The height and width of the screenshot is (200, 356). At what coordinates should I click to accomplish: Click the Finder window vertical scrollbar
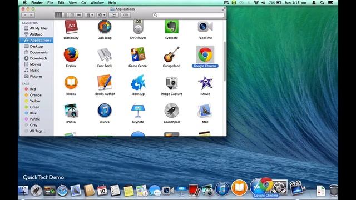tap(225, 61)
